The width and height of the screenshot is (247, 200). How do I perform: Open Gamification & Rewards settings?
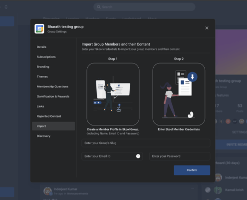coord(53,96)
